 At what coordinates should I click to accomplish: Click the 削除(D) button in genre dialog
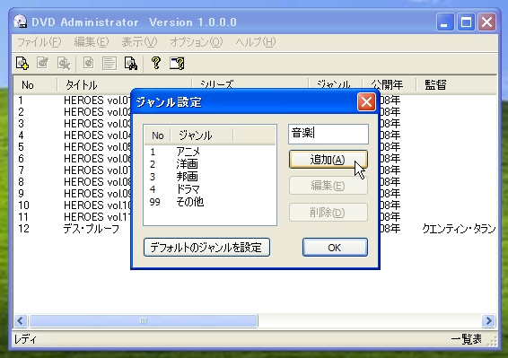[328, 213]
